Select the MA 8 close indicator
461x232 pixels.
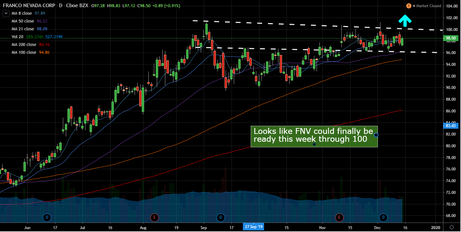(x=22, y=13)
